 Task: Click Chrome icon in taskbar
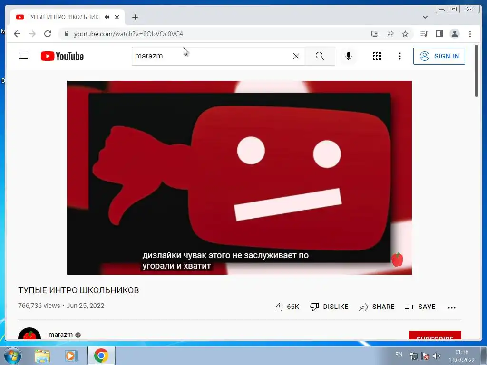point(101,355)
